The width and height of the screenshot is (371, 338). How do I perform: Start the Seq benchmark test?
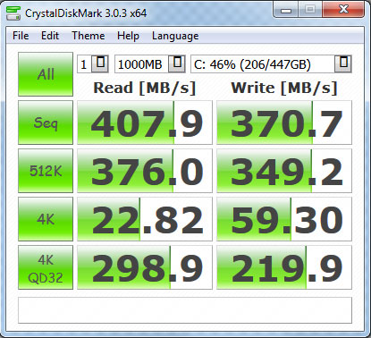(46, 123)
